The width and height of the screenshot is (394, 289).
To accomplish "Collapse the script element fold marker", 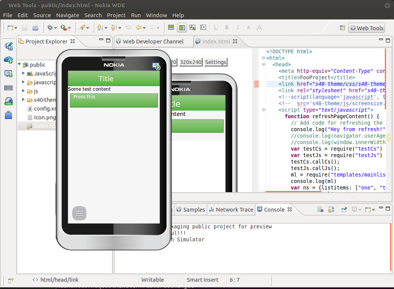I will point(263,109).
